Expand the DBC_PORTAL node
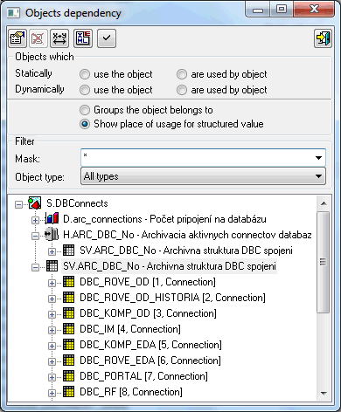The height and width of the screenshot is (412, 341). (52, 377)
